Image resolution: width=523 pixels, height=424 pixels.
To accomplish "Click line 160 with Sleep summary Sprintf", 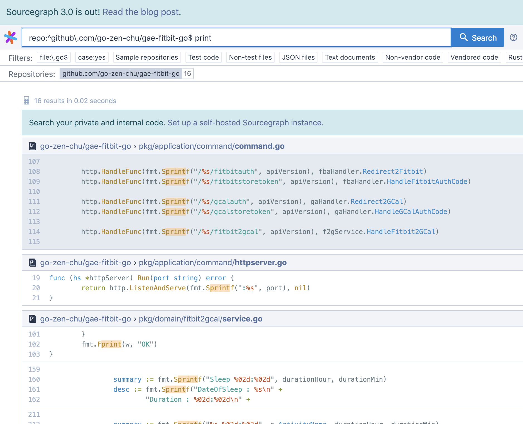I will pyautogui.click(x=273, y=379).
